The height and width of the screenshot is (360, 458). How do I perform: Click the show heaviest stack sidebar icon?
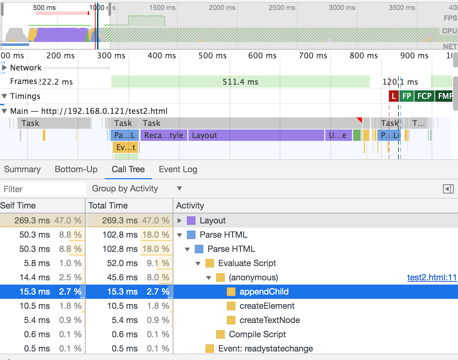(448, 189)
